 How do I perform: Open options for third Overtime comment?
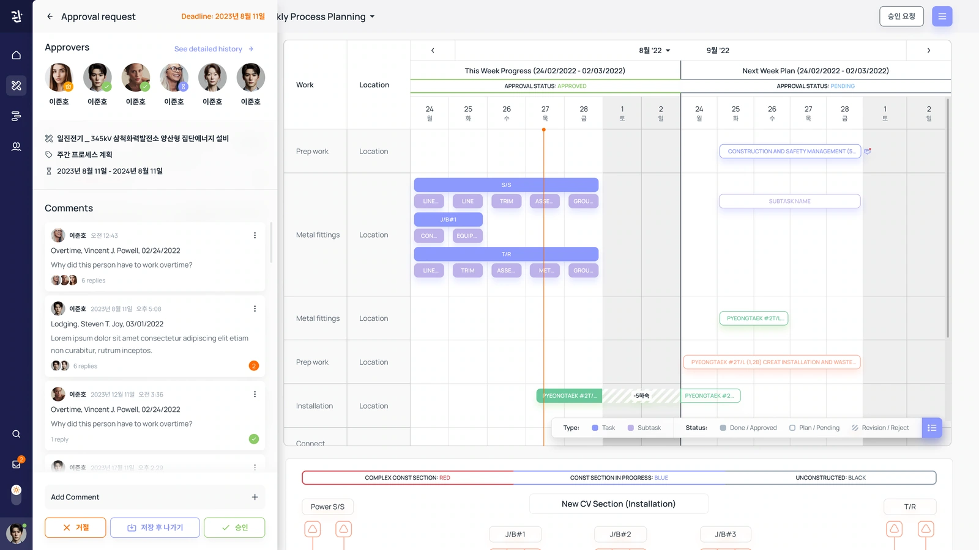(x=255, y=394)
